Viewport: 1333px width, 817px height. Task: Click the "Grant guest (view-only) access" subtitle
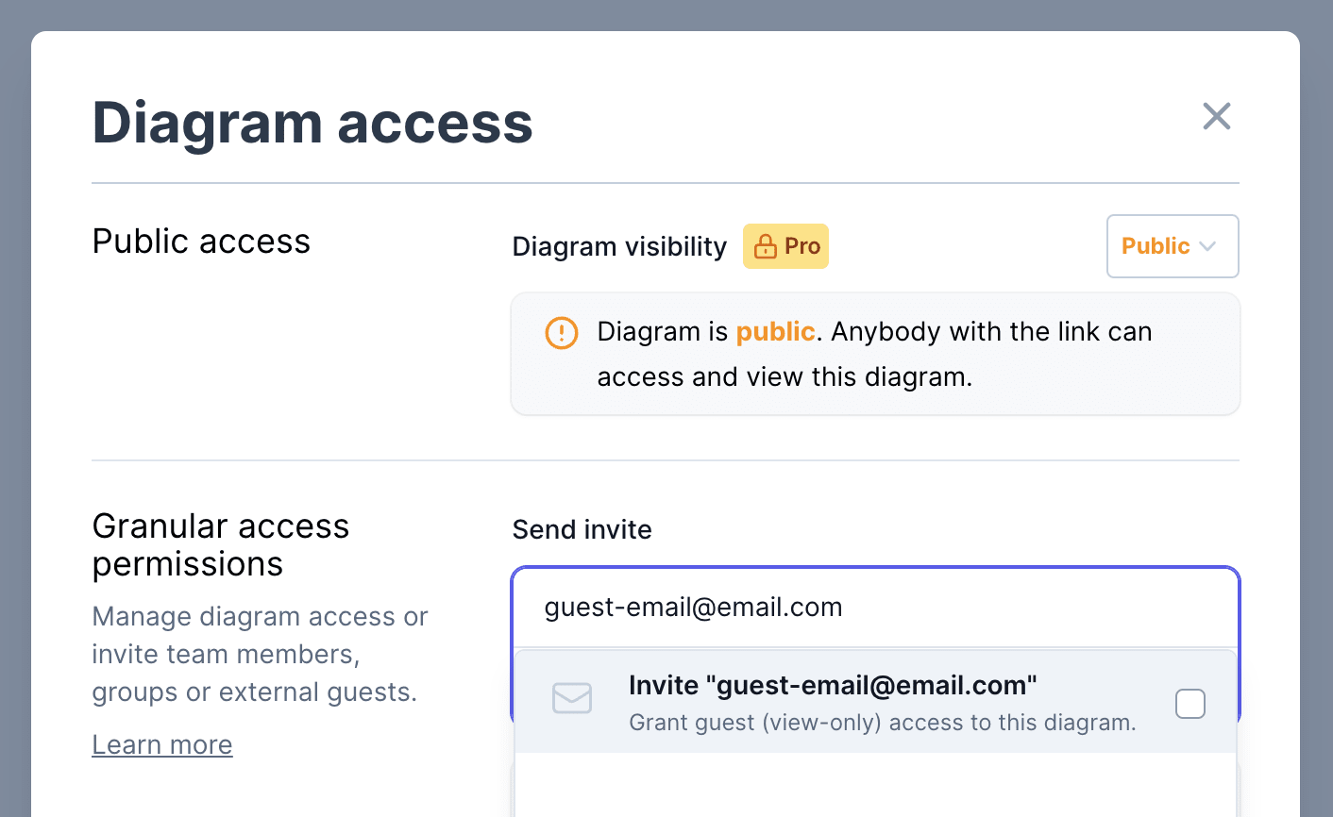click(883, 723)
